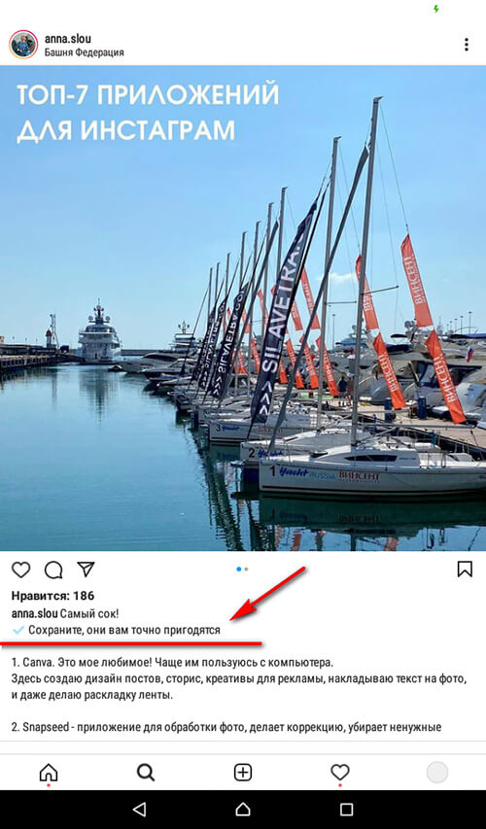Open your profile tab avatar

click(x=437, y=773)
